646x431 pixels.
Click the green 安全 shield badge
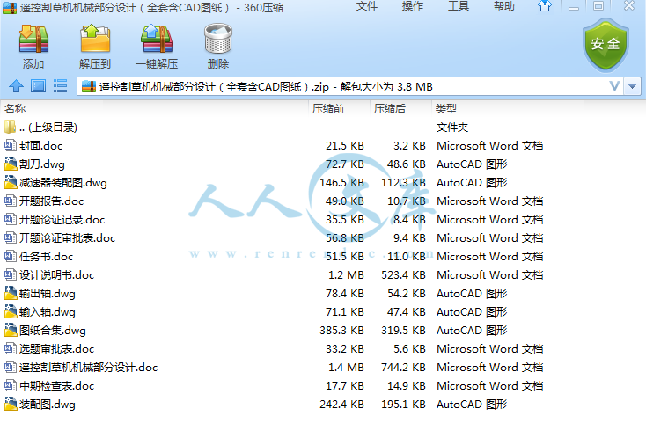click(606, 45)
